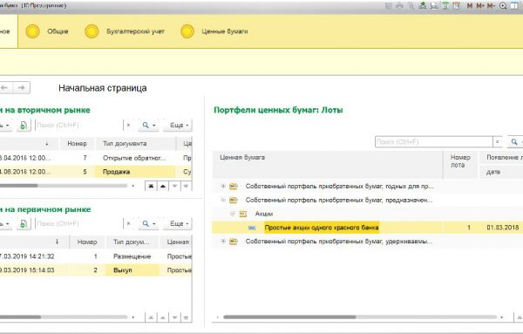Jump to first row in вторичном рынке list

pyautogui.click(x=151, y=186)
